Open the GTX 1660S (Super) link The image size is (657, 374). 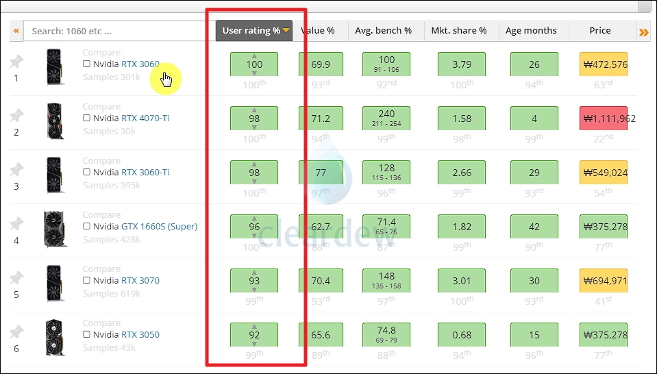[x=159, y=226]
